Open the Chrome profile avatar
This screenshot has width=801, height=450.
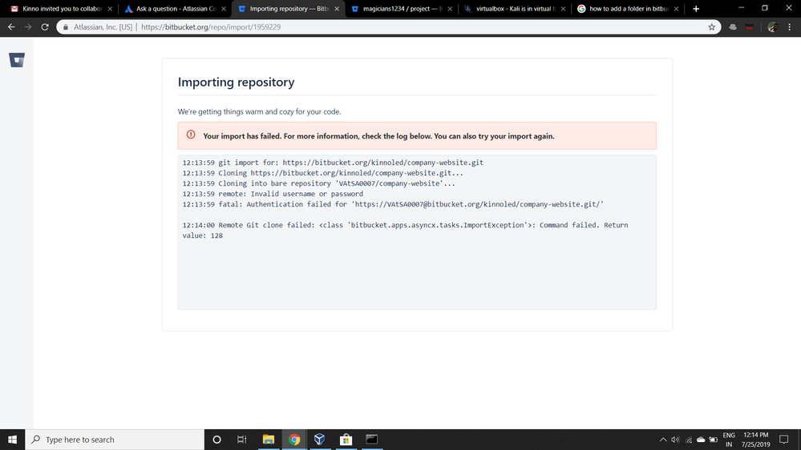[773, 27]
